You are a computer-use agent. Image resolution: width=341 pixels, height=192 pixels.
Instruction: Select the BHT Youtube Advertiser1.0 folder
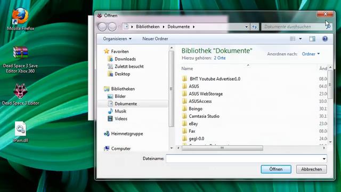(211, 79)
